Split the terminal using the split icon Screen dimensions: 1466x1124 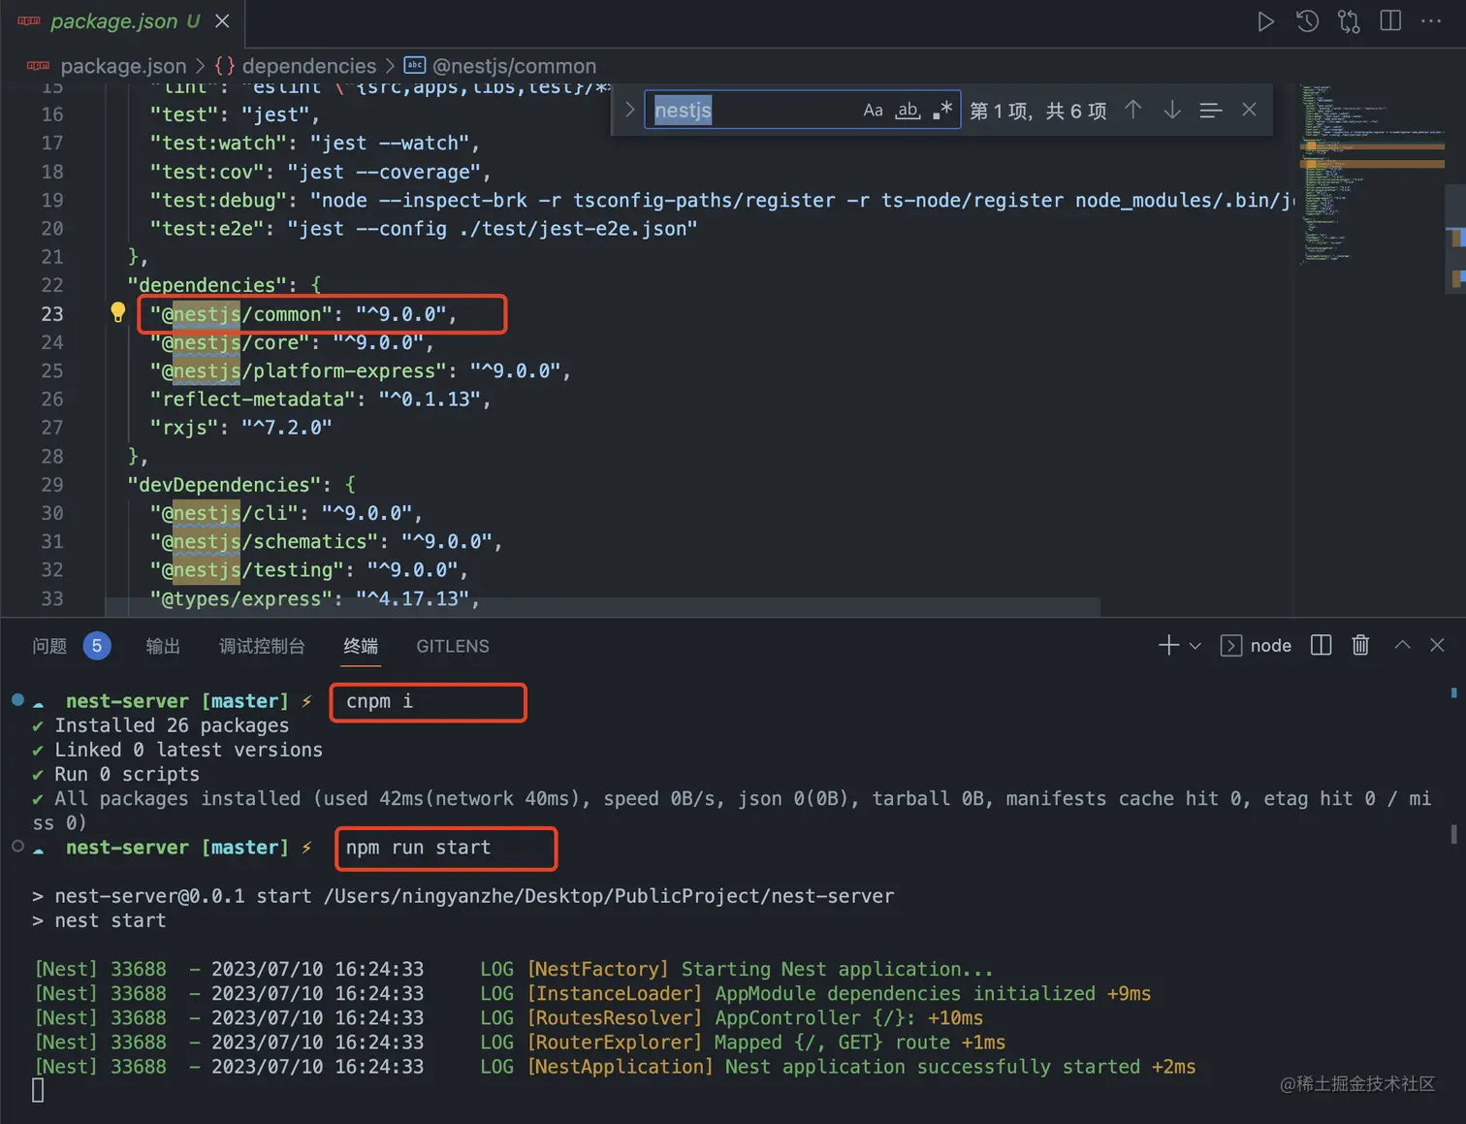pos(1321,645)
